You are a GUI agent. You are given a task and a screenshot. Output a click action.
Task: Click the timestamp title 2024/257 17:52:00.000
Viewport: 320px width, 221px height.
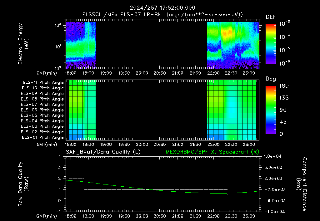(162, 8)
